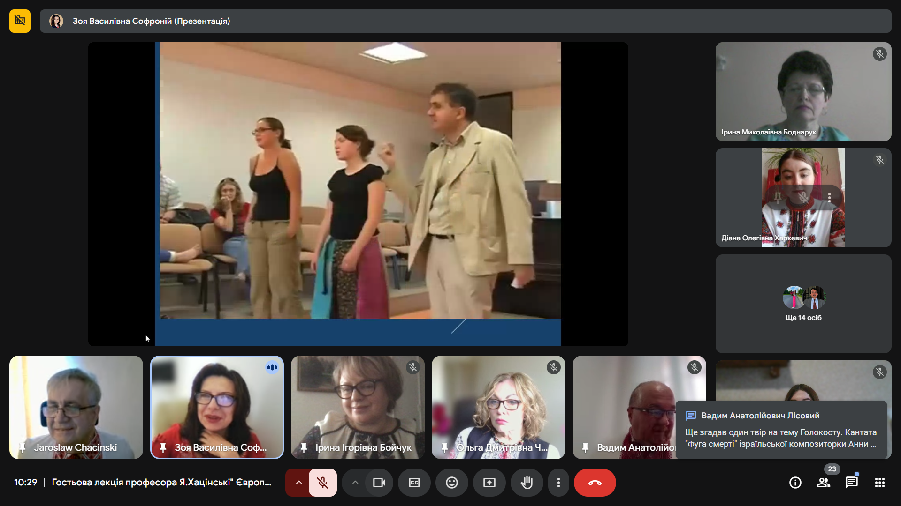Unmute the microphone in the bottom bar
This screenshot has width=901, height=506.
pos(322,483)
